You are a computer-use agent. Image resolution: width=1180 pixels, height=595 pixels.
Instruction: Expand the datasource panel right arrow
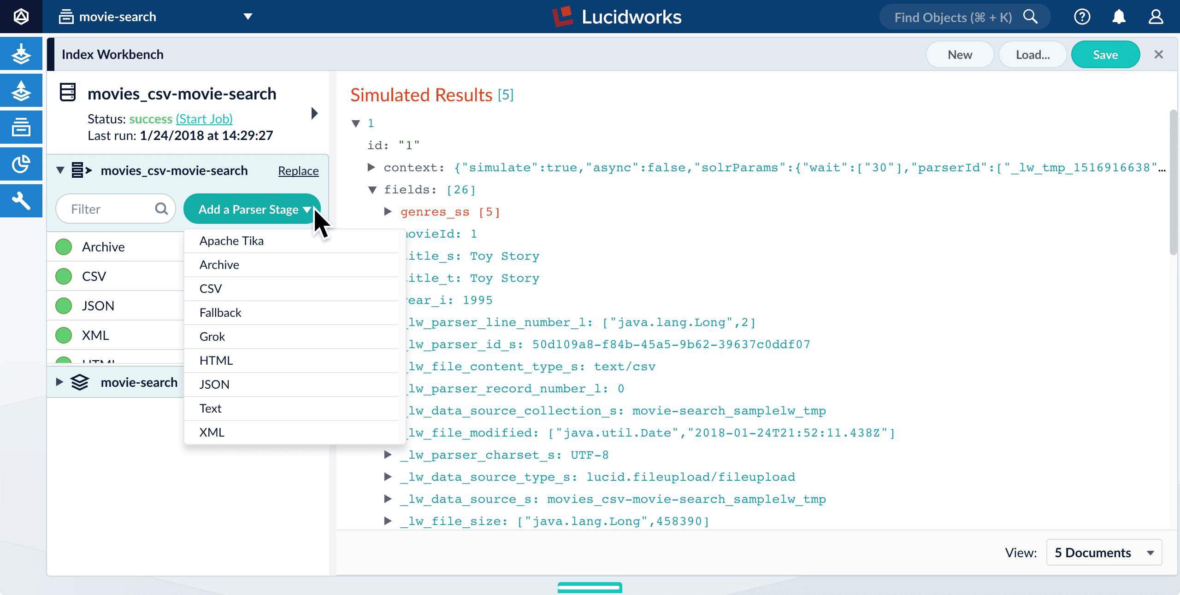(315, 113)
